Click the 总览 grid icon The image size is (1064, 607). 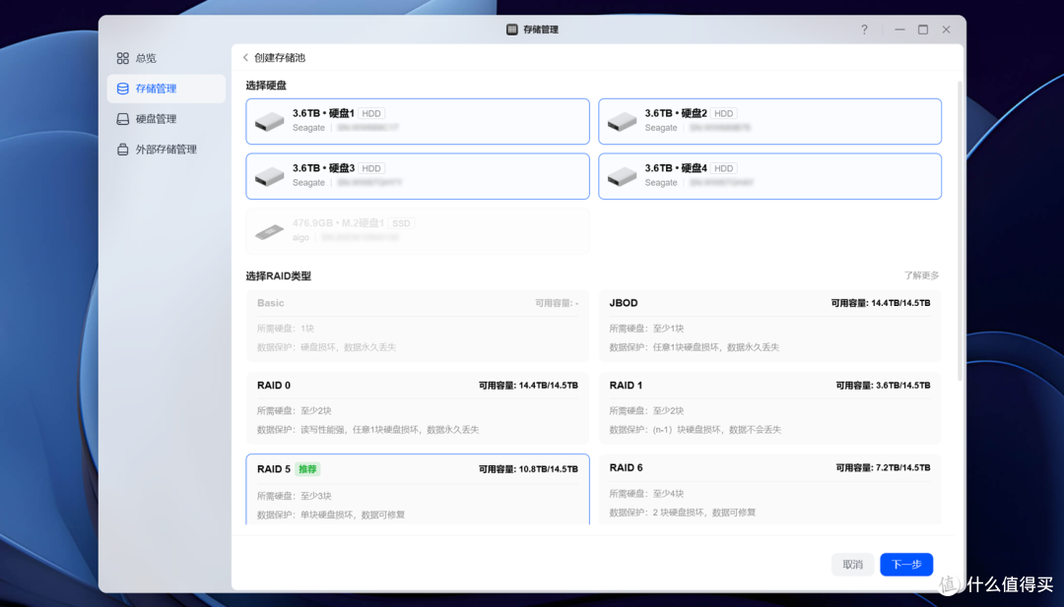[123, 58]
